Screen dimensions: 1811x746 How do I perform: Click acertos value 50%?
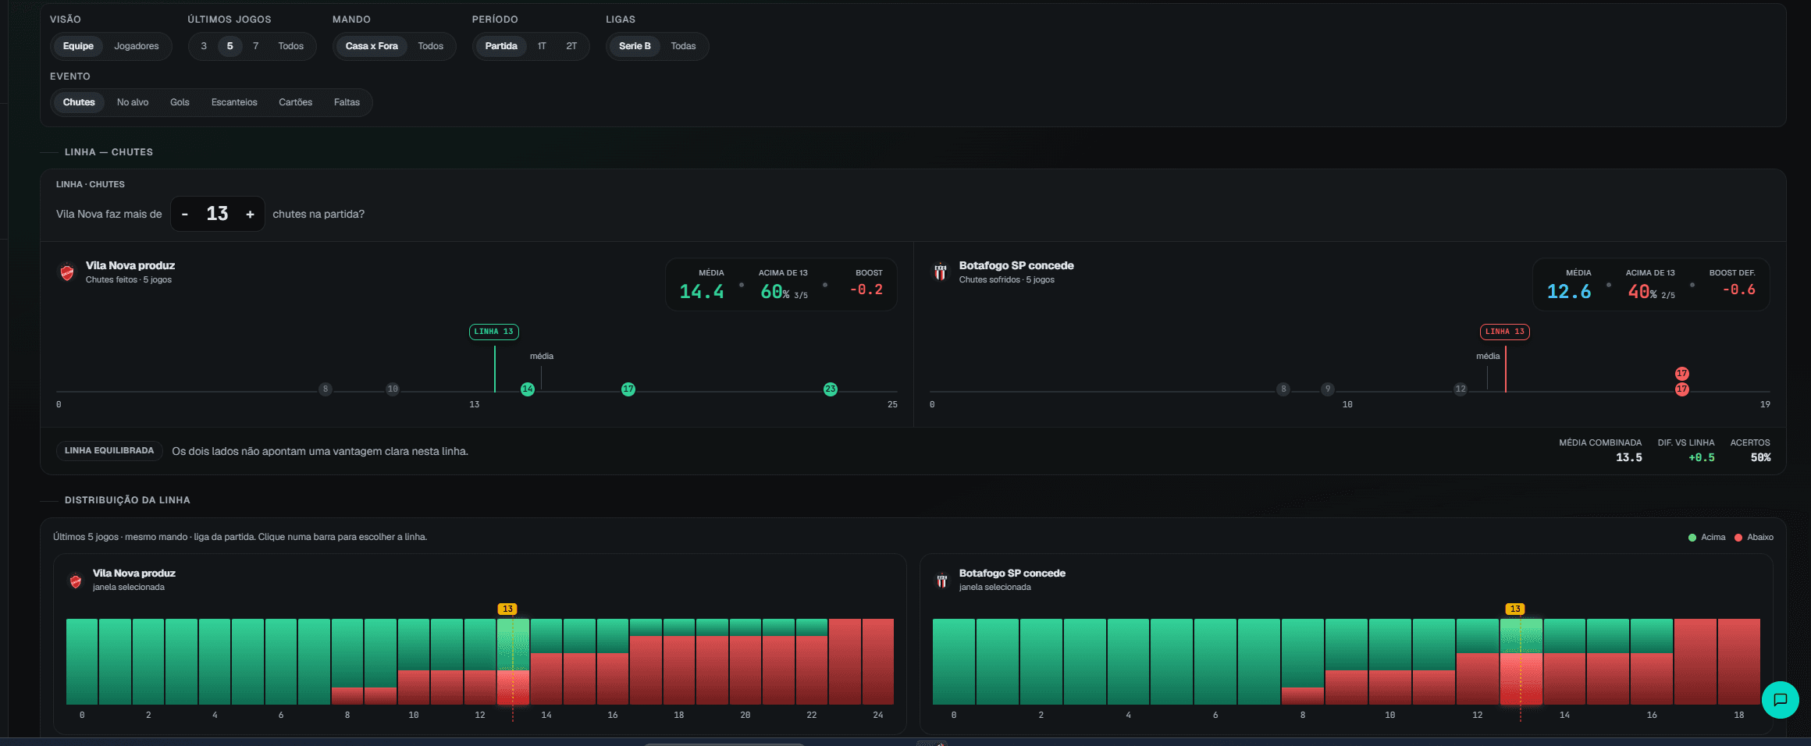pos(1761,458)
